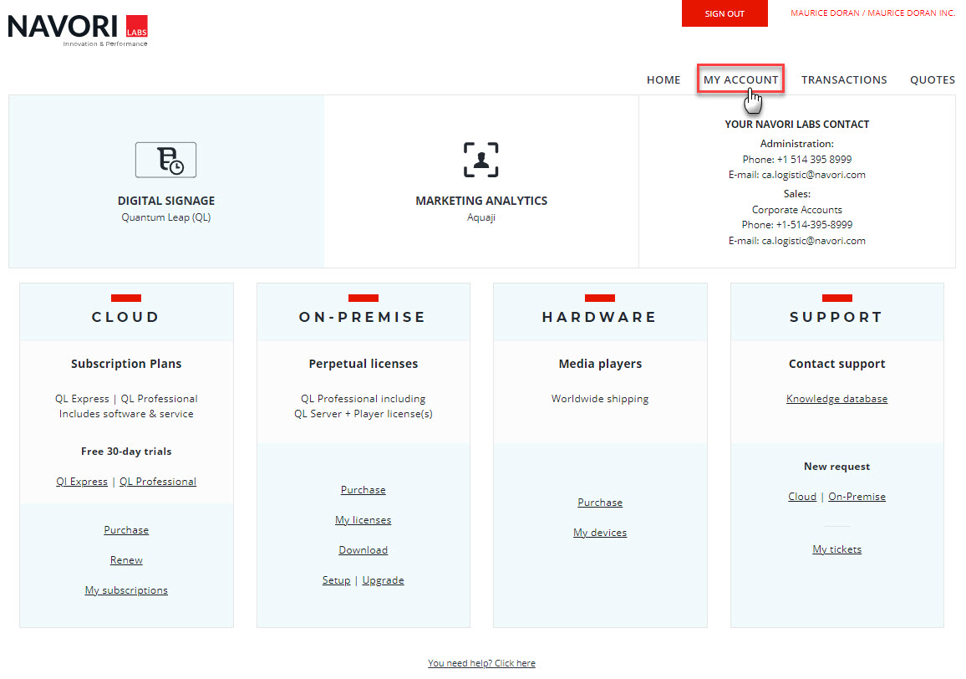Click the 'Subscription Plans' heading
The height and width of the screenshot is (679, 966).
tap(126, 364)
